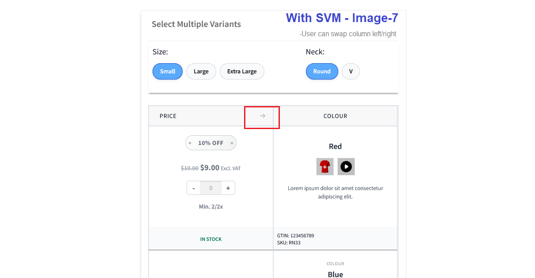Viewport: 535px width, 278px height.
Task: Select the Small size option
Action: (x=168, y=71)
